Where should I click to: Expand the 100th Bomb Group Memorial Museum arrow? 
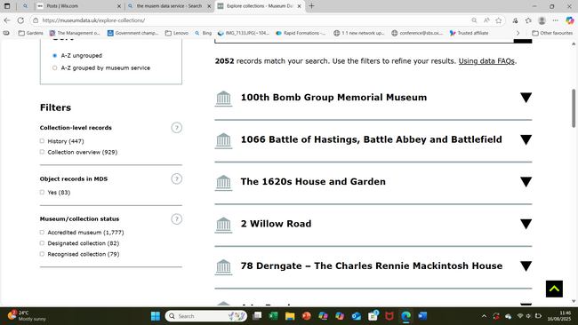[526, 98]
